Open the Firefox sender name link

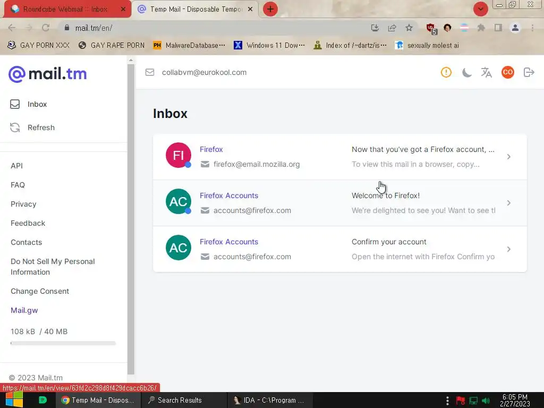click(211, 149)
